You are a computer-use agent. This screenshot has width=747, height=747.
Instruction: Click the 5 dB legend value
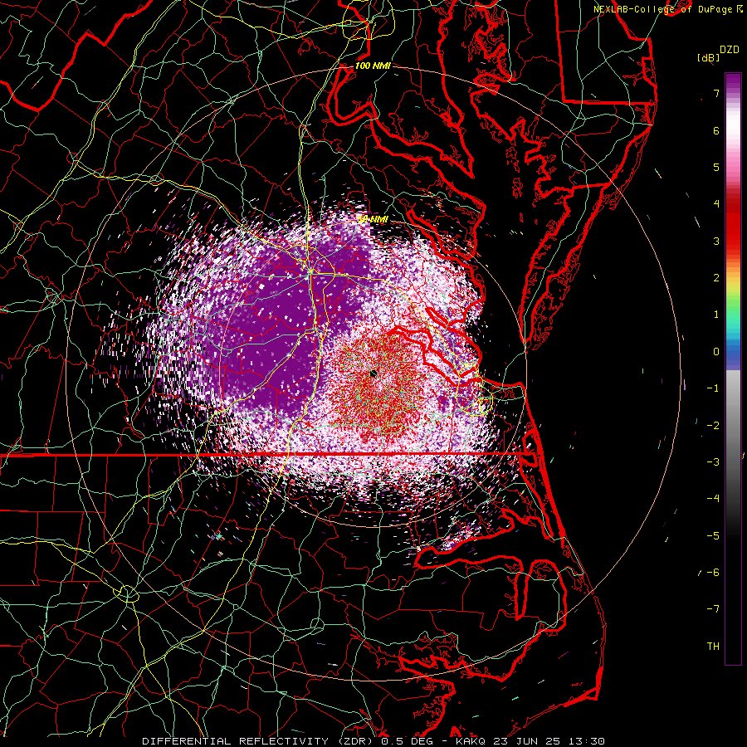[716, 167]
